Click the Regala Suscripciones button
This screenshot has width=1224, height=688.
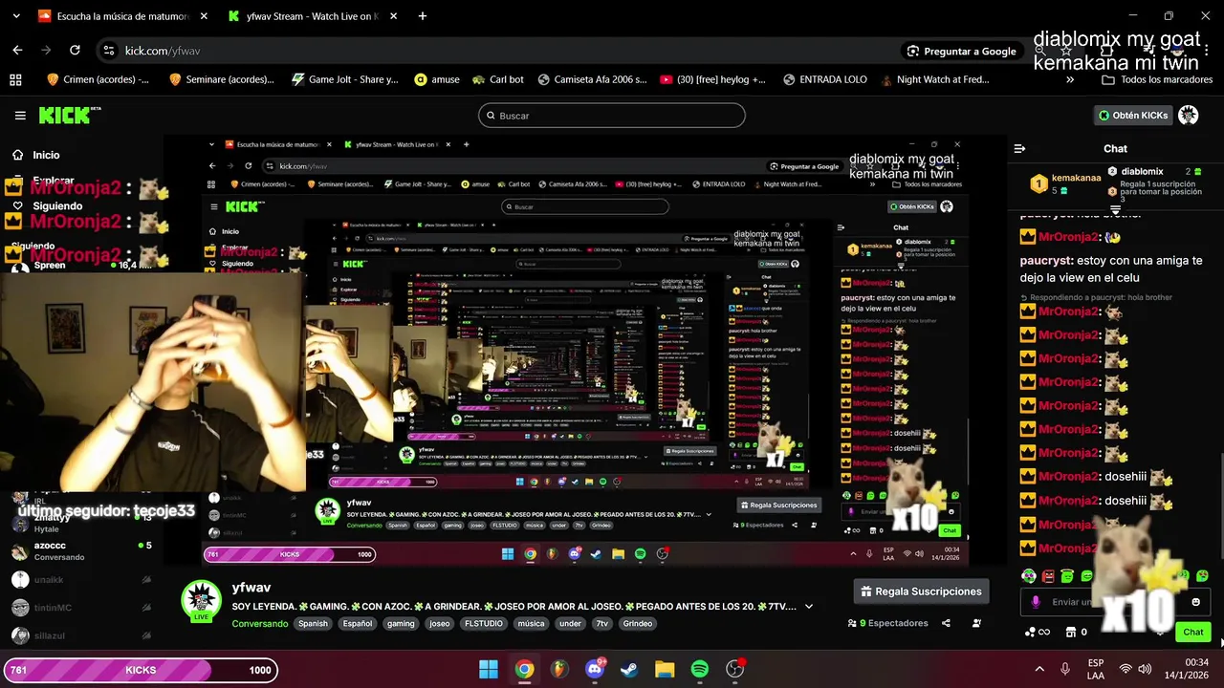(921, 591)
